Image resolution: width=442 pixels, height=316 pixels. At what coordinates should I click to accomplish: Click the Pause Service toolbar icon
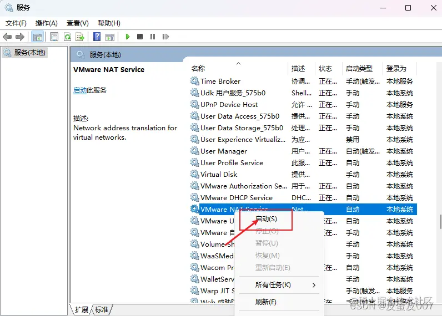click(x=153, y=37)
